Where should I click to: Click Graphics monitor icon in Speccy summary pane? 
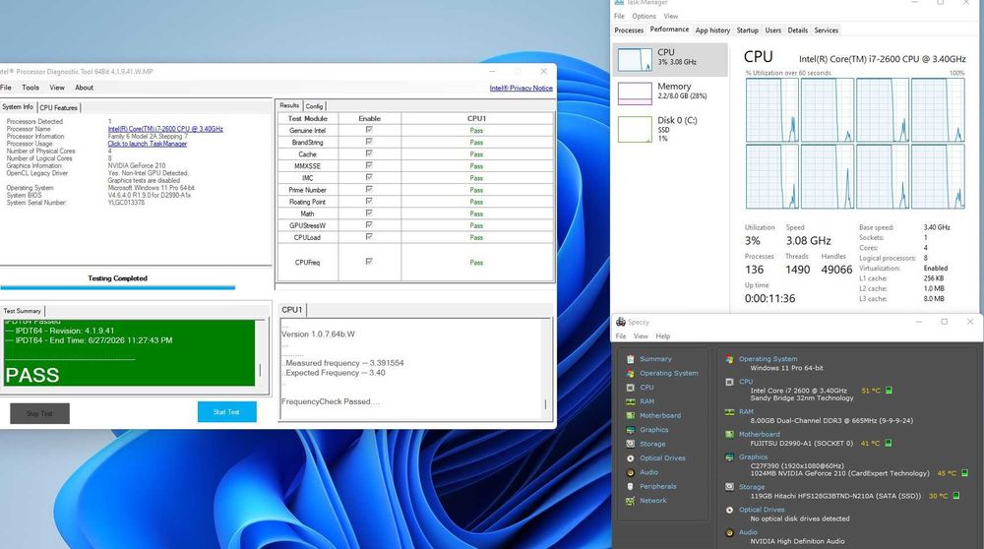coord(729,457)
